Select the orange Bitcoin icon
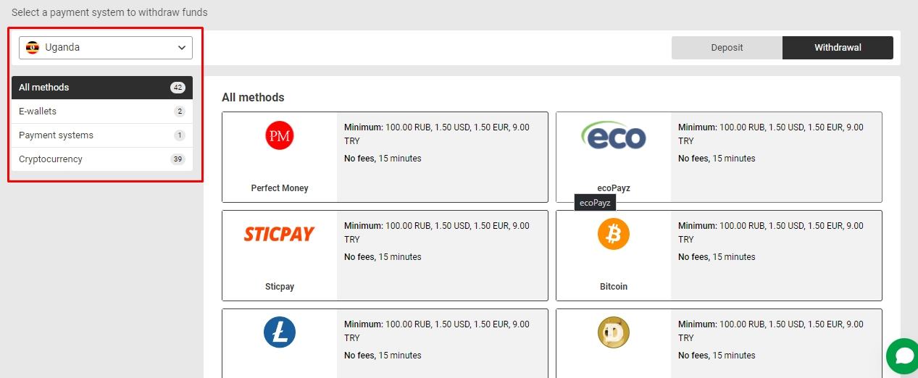Screen dimensions: 918x378 coord(614,234)
